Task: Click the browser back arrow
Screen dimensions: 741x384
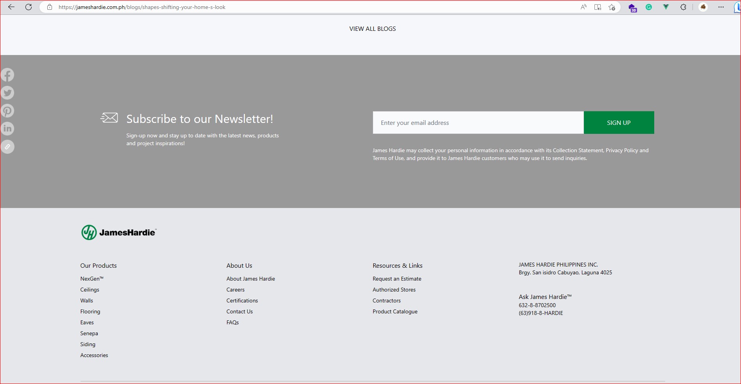Action: point(11,7)
